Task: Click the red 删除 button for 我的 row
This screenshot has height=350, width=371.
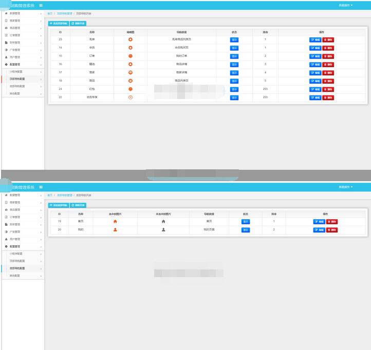Action: 332,230
